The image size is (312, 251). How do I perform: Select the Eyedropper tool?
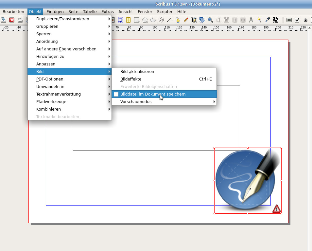268,20
